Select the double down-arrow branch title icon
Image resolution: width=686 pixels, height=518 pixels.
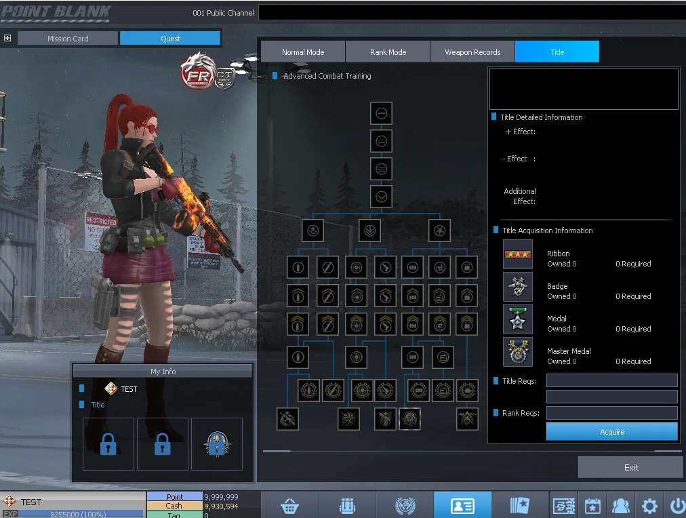coord(369,231)
